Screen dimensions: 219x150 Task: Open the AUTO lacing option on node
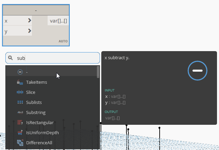point(63,41)
